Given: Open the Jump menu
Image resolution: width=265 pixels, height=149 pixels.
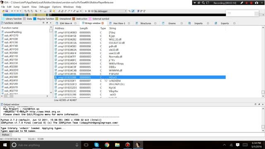Looking at the screenshot, I should click(x=17, y=7).
